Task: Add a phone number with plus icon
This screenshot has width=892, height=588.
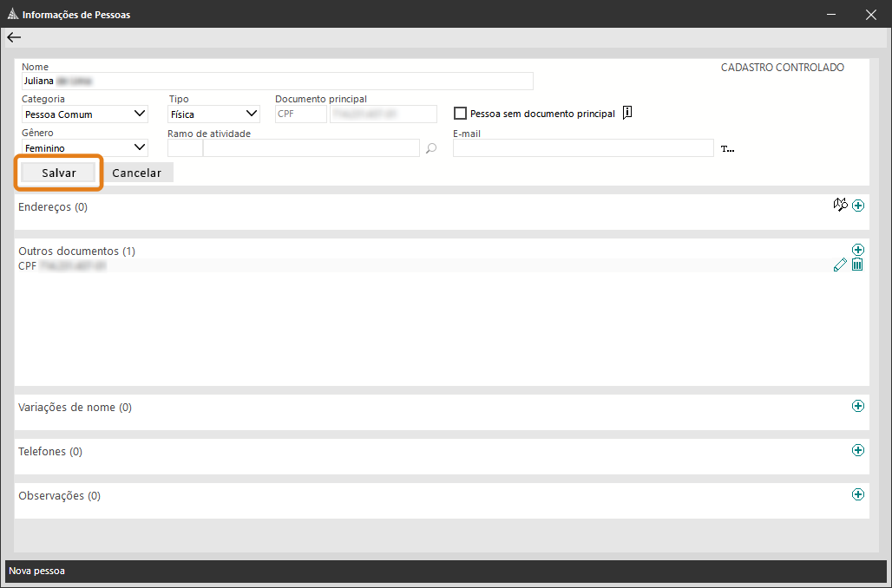Action: pos(858,450)
